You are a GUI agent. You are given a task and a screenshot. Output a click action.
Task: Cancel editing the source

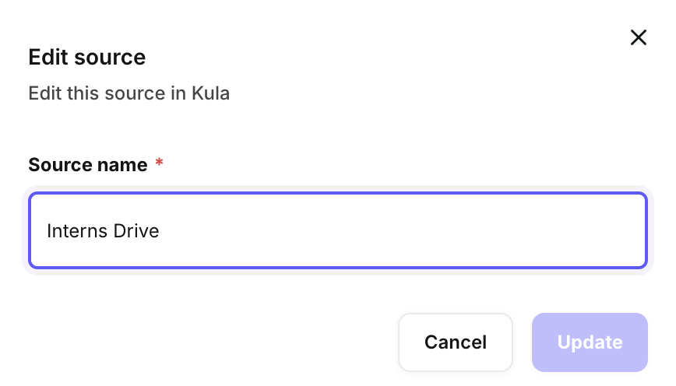pyautogui.click(x=455, y=342)
